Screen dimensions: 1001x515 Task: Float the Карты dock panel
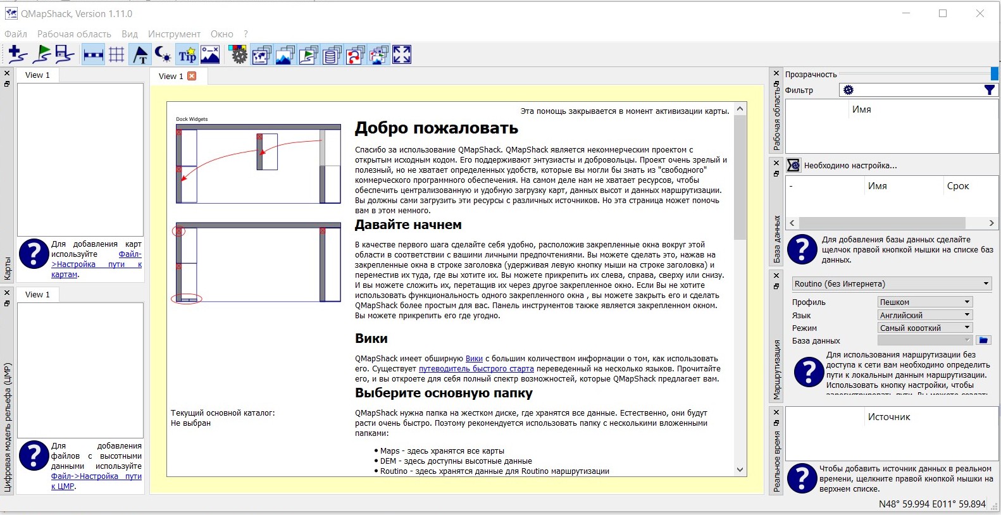point(7,84)
